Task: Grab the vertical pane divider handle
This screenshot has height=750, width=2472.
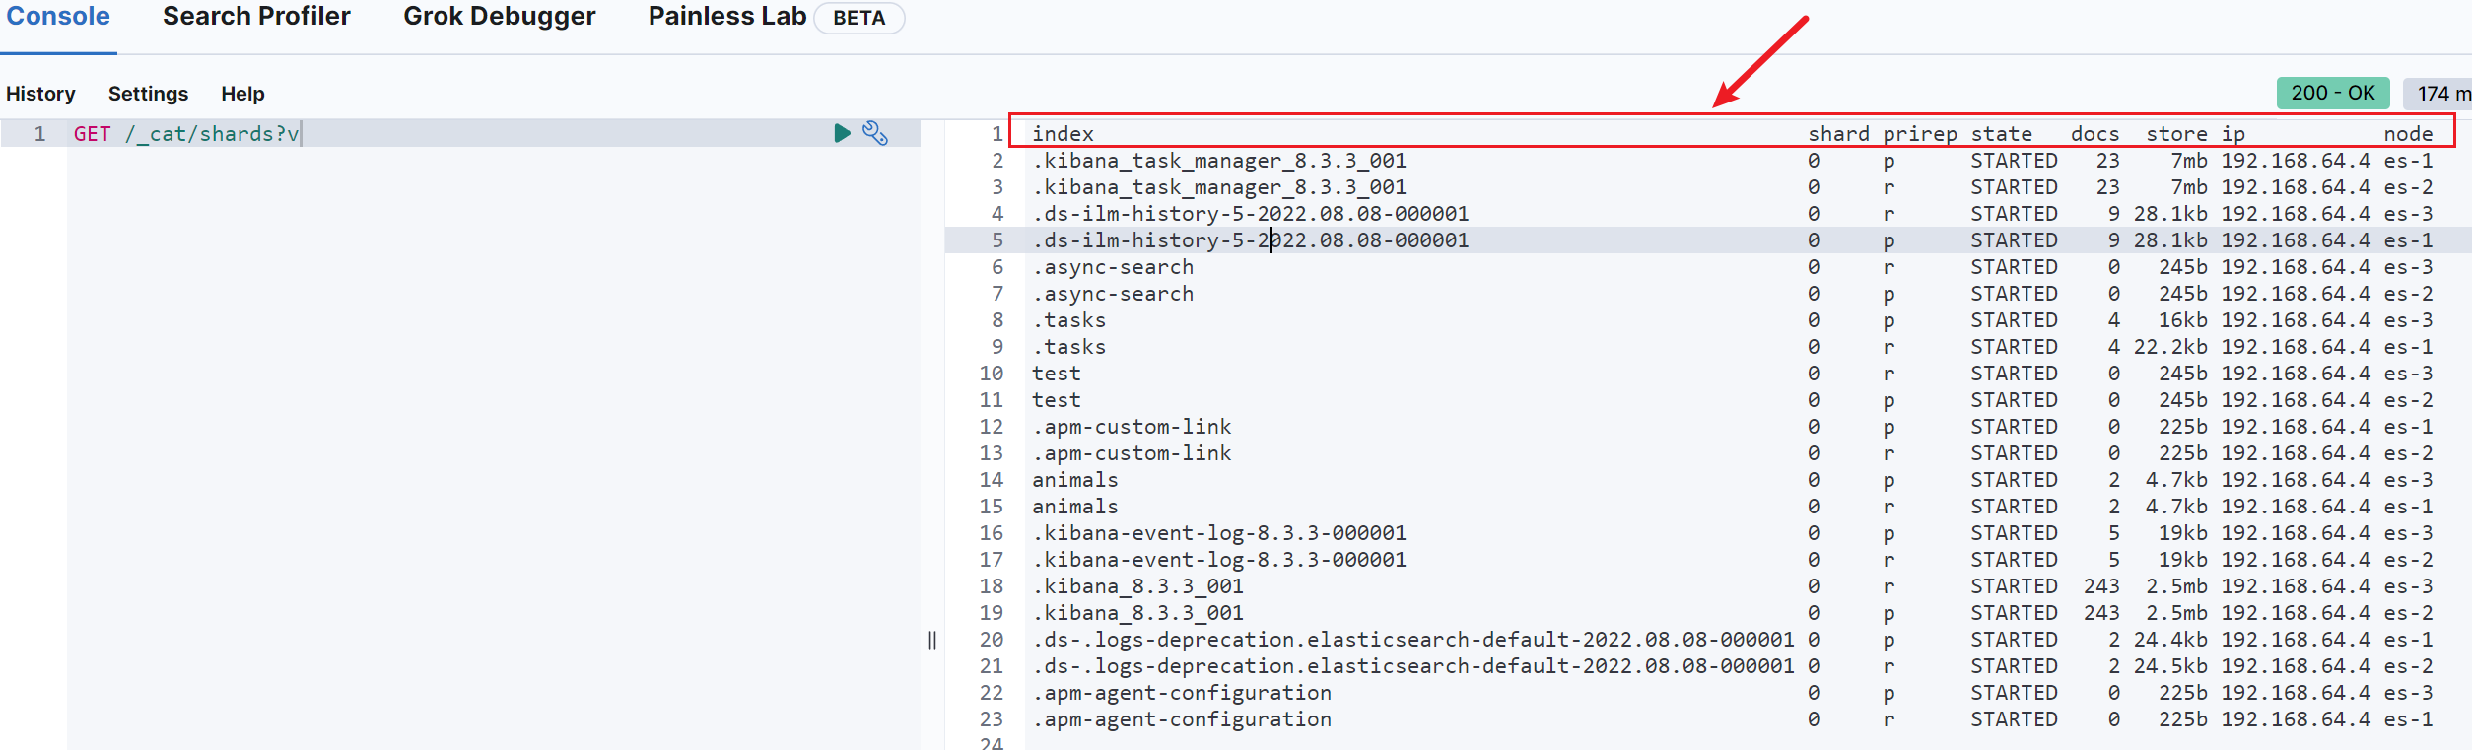Action: click(x=932, y=641)
